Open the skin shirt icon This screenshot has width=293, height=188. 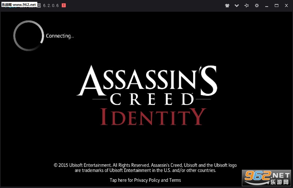point(227,5)
